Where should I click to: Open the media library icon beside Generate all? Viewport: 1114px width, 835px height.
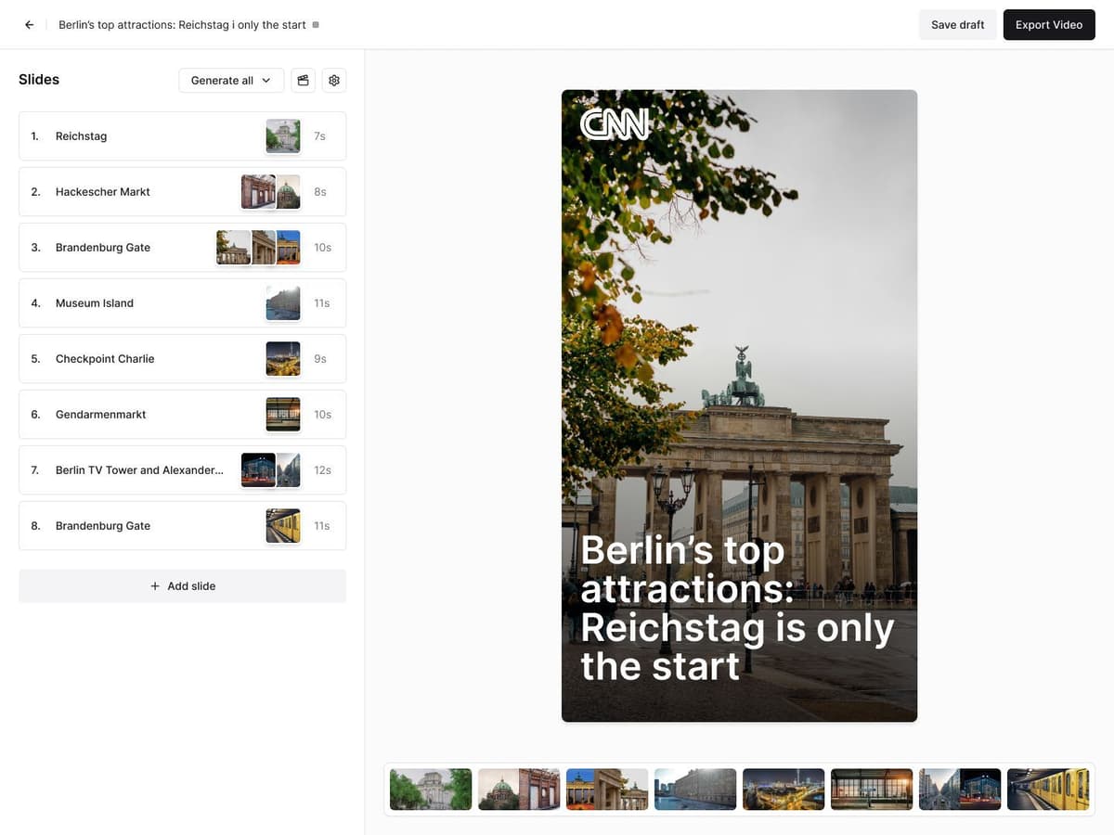pyautogui.click(x=303, y=81)
